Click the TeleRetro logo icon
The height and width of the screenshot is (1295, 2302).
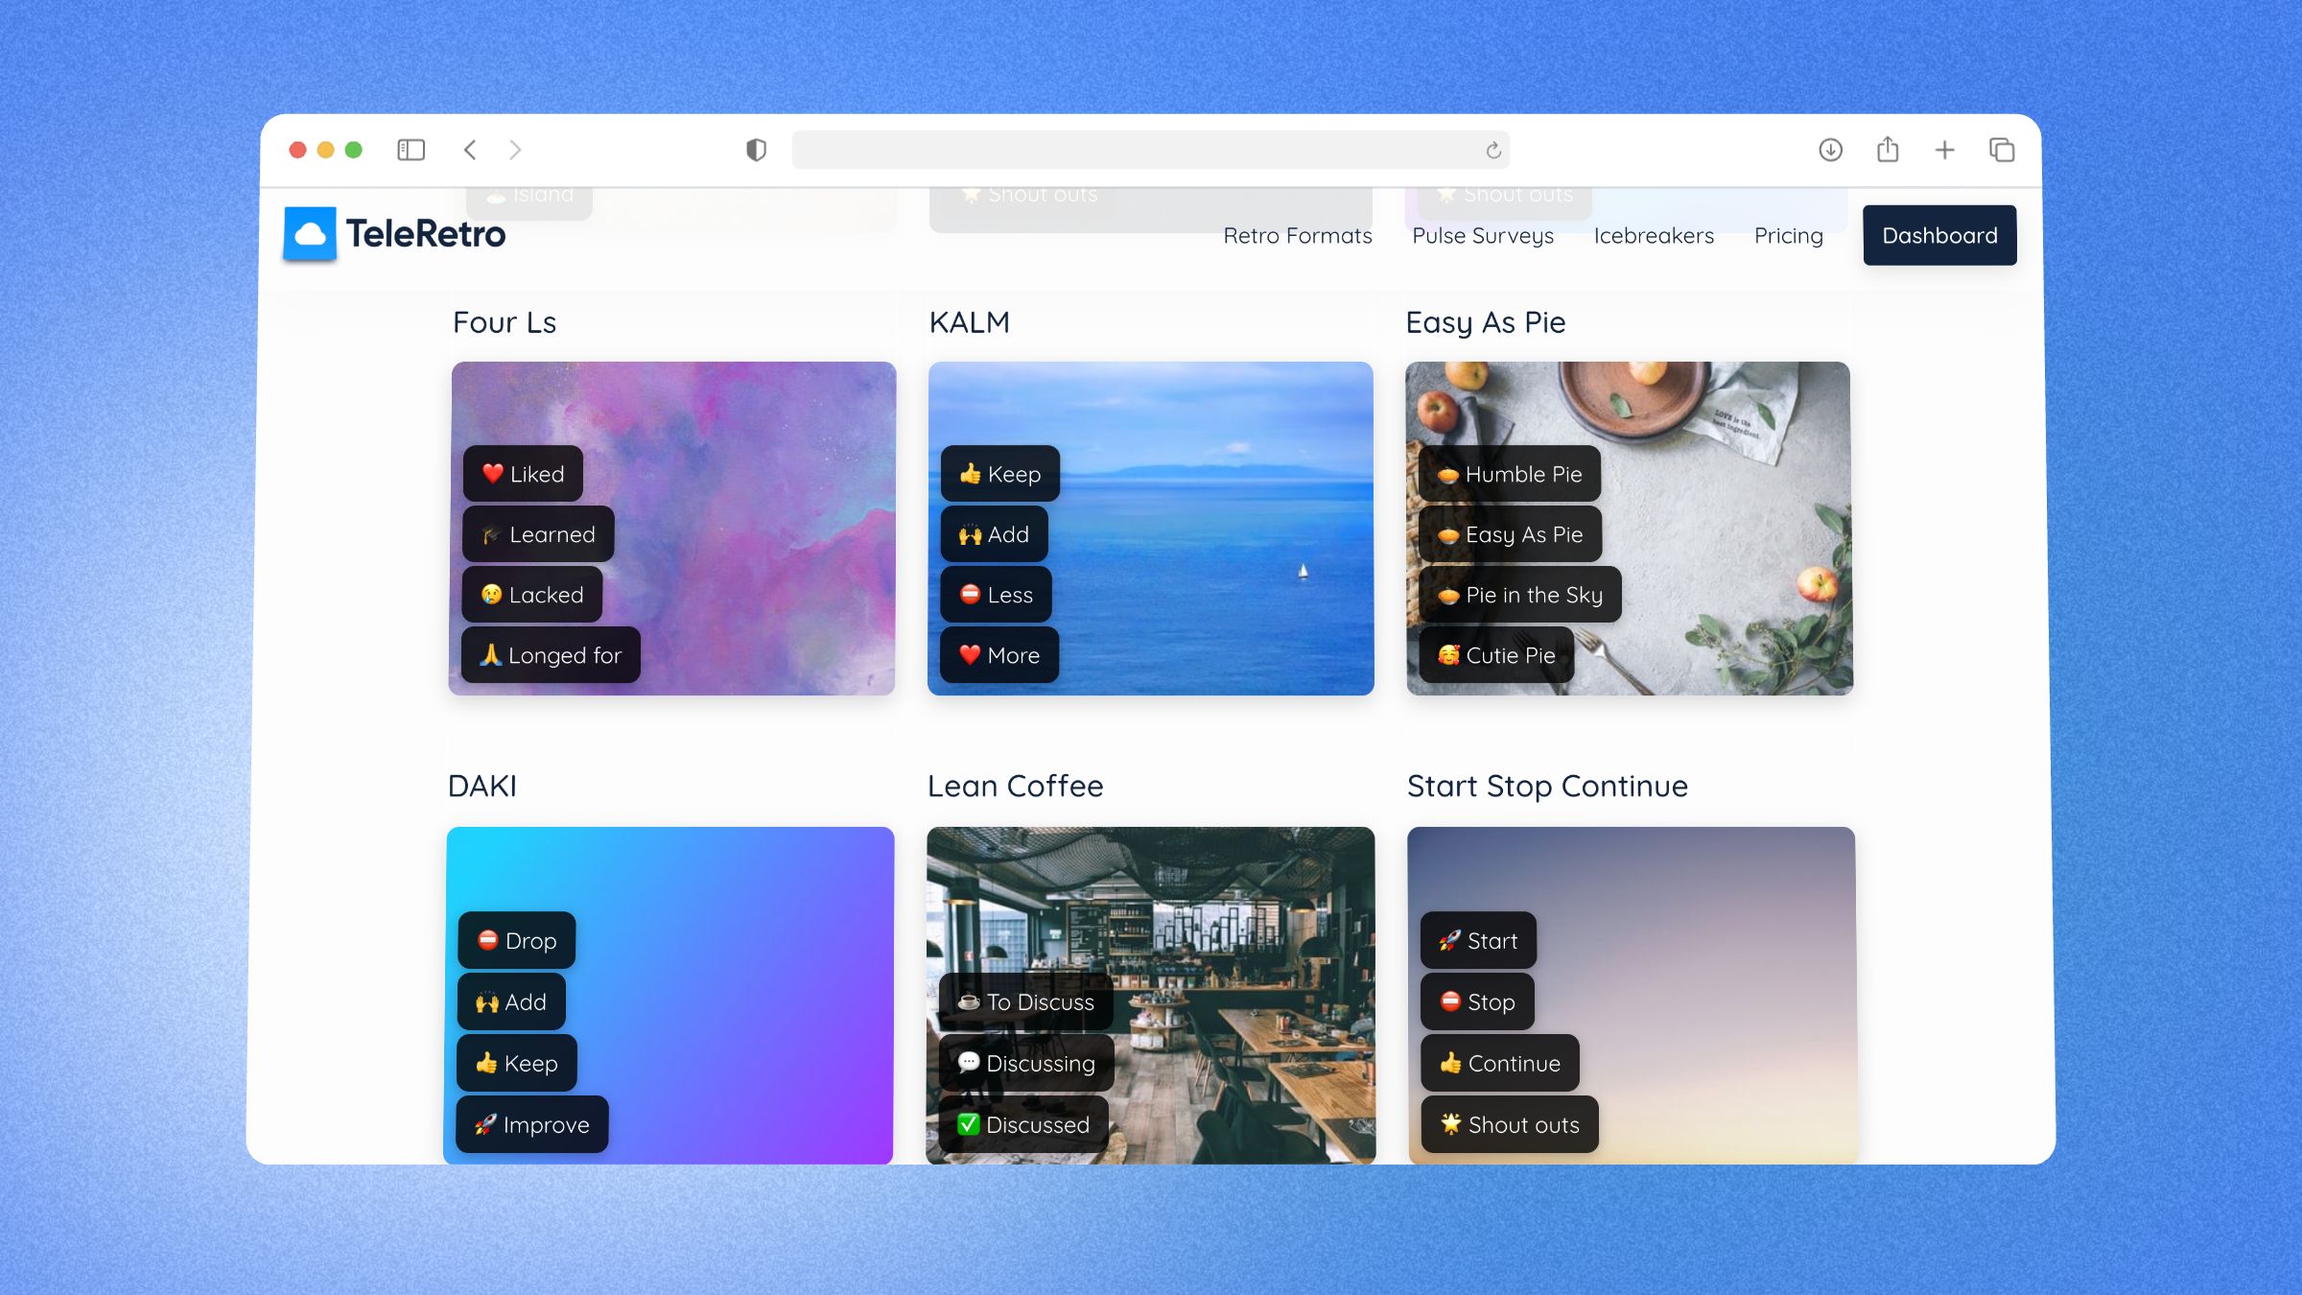point(310,234)
